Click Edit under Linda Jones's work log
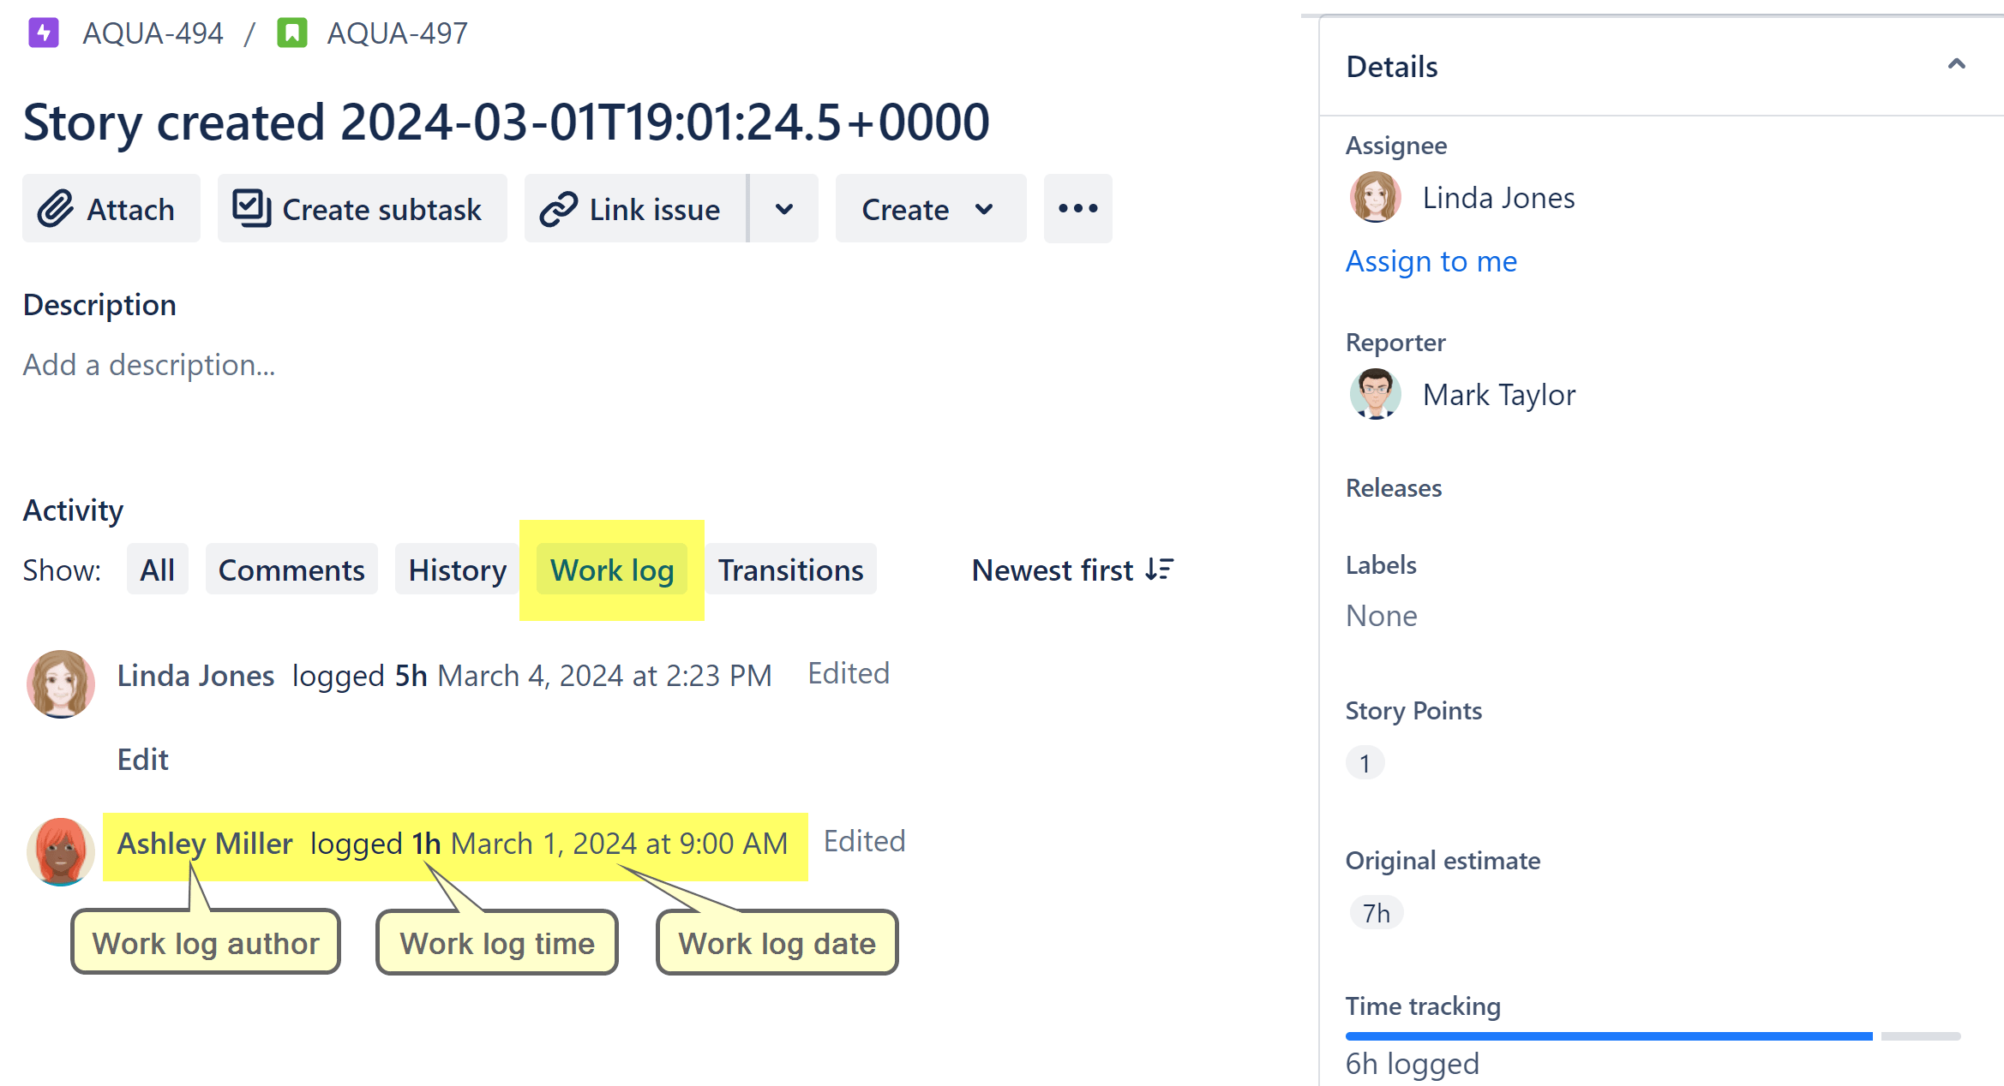 pos(142,759)
